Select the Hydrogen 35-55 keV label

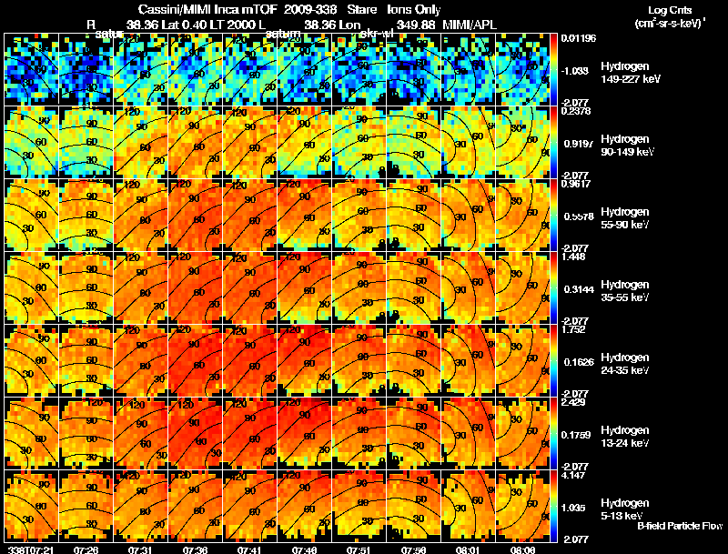pos(625,291)
